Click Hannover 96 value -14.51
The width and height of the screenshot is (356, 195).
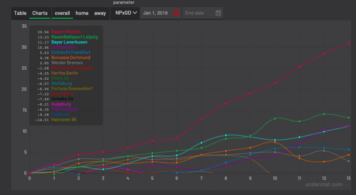pyautogui.click(x=42, y=120)
